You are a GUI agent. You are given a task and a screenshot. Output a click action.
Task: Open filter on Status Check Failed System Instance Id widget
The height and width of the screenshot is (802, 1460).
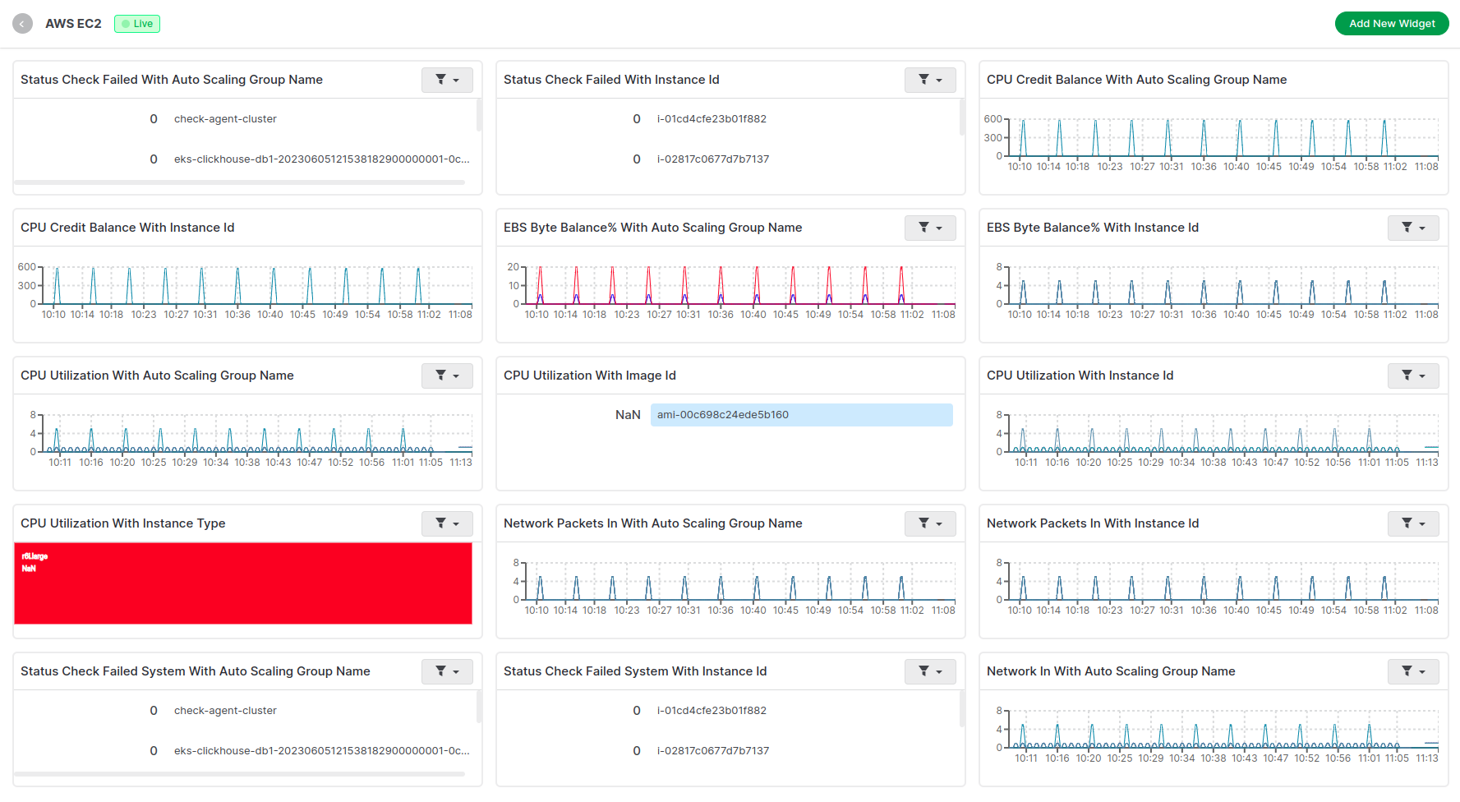tap(930, 671)
